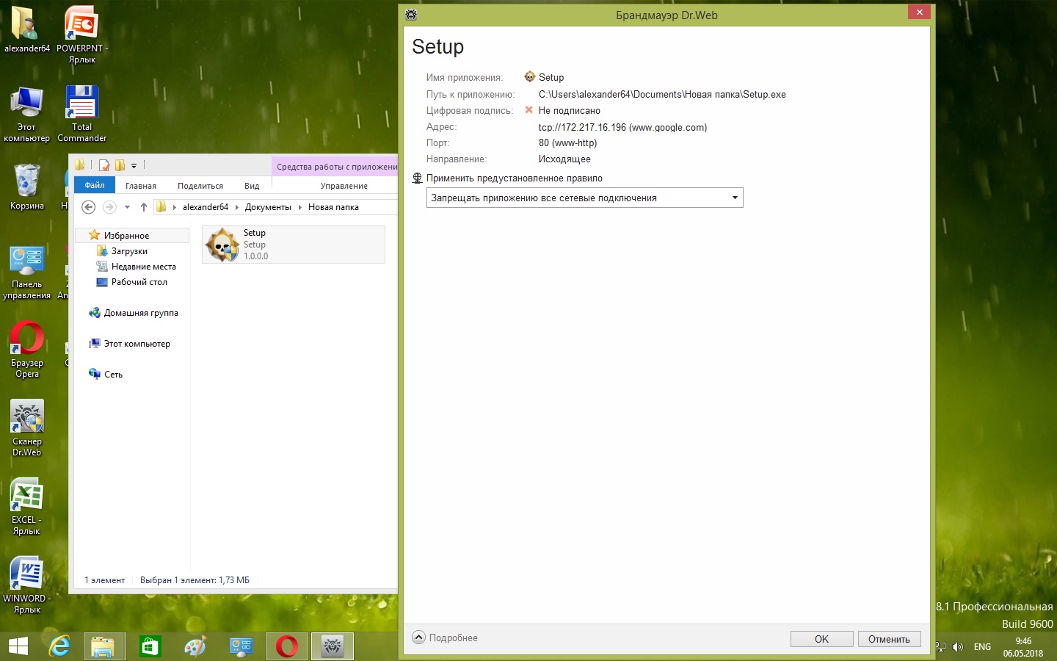Open the Paint palette icon on the taskbar
The width and height of the screenshot is (1057, 661).
[x=195, y=646]
